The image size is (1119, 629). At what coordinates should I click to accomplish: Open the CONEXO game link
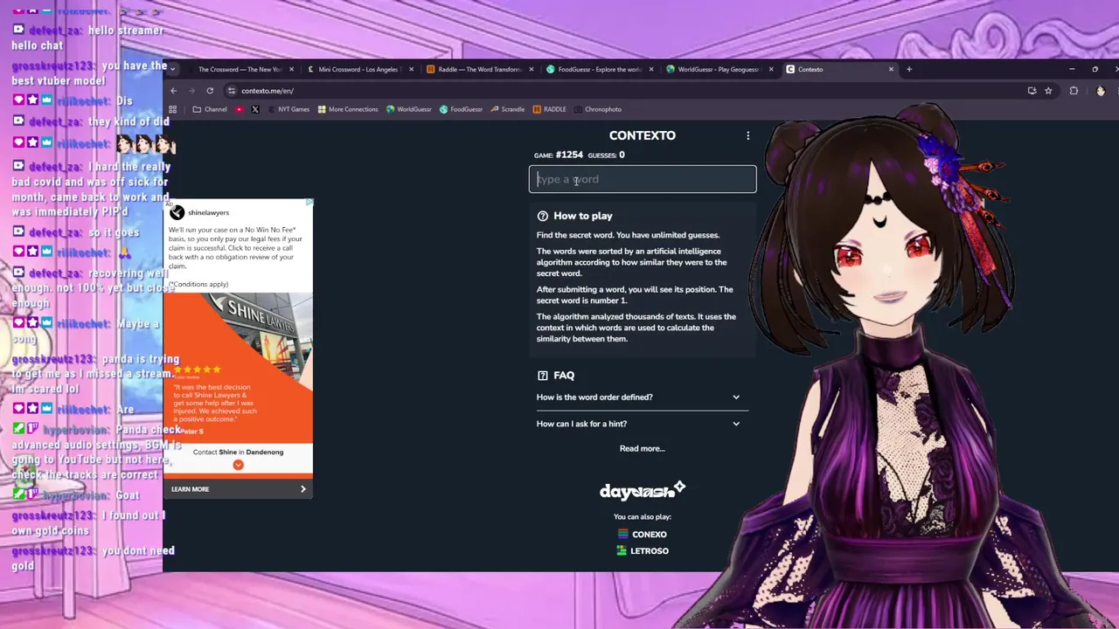point(643,534)
